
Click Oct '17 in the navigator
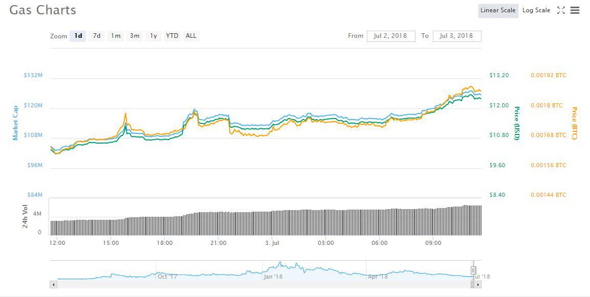[x=167, y=277]
